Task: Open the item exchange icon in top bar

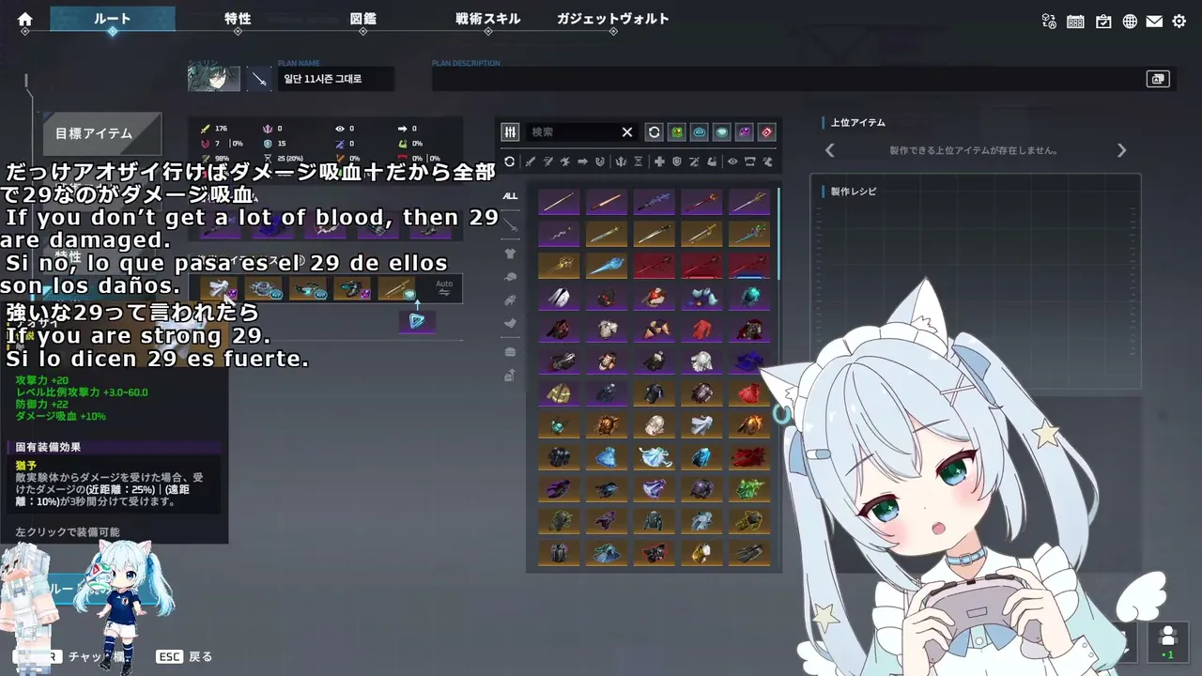Action: tap(1050, 21)
